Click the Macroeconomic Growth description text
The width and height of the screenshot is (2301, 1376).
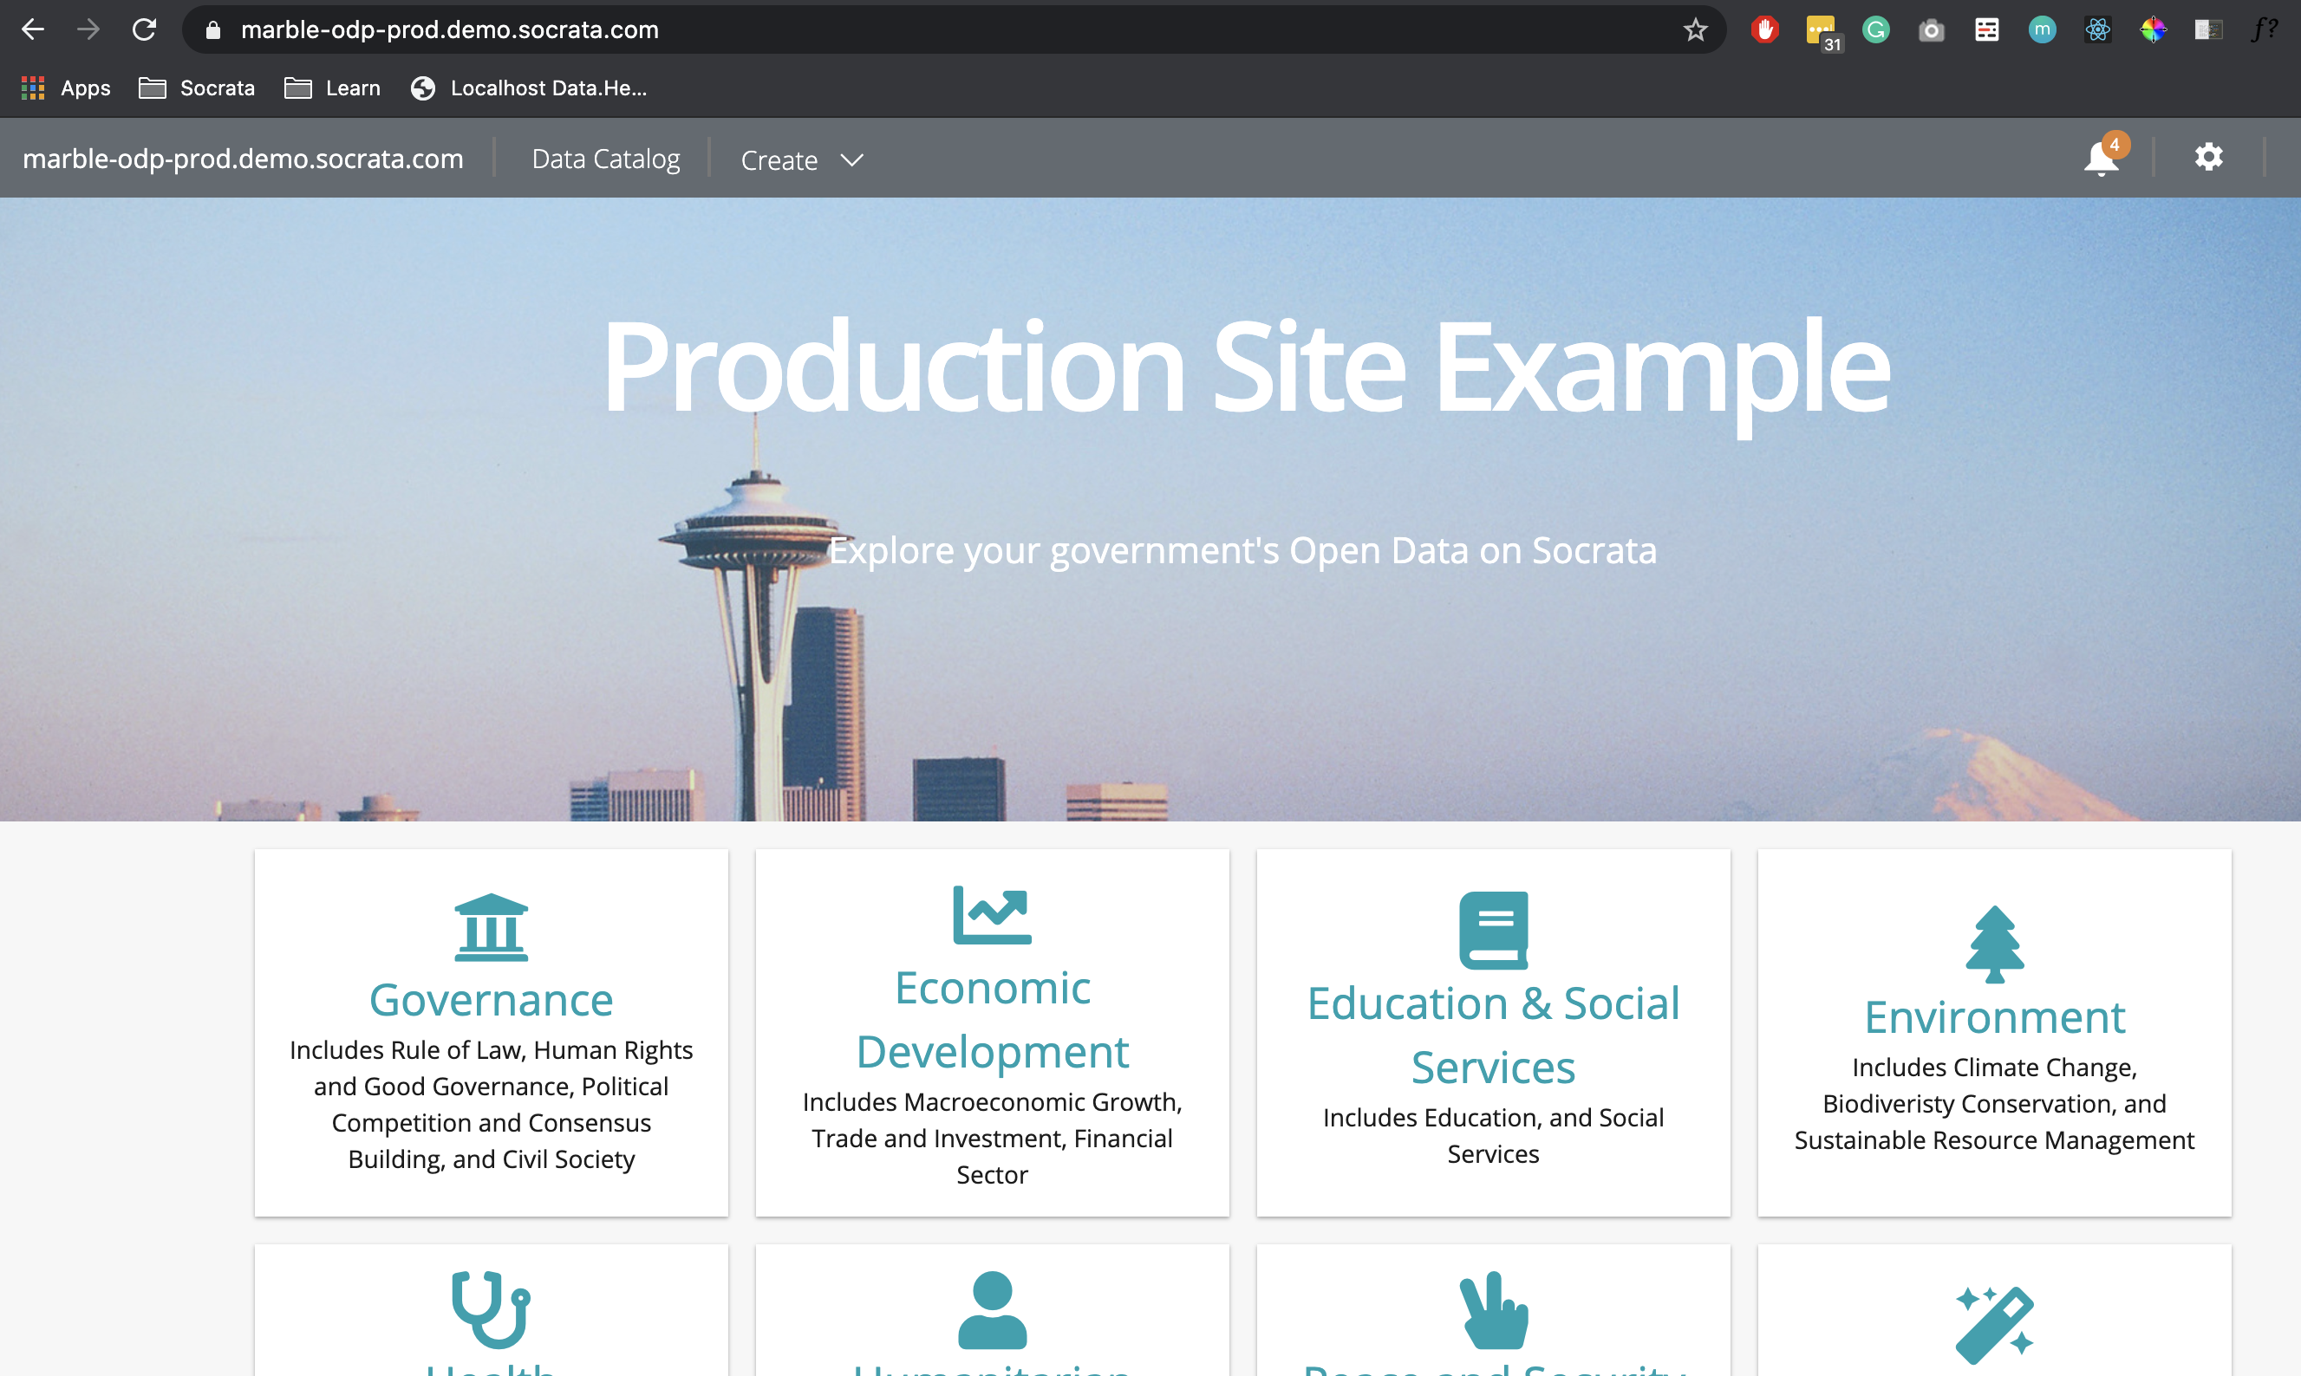pos(992,1138)
